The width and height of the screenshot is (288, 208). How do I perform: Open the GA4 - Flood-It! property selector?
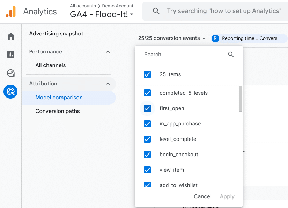click(x=102, y=15)
